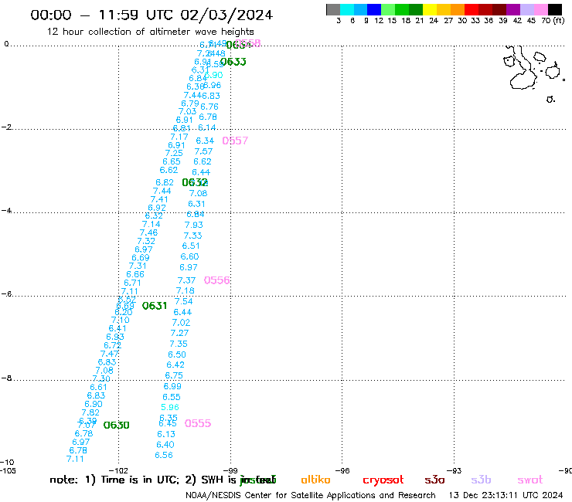
Task: Click the wave height value 7.17
Action: point(179,137)
